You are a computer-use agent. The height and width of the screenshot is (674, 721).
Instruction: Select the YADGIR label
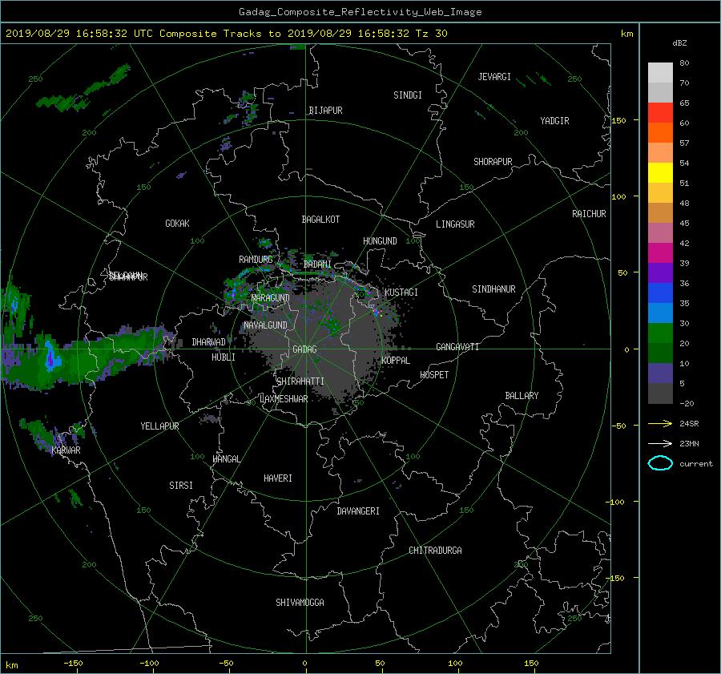click(554, 121)
